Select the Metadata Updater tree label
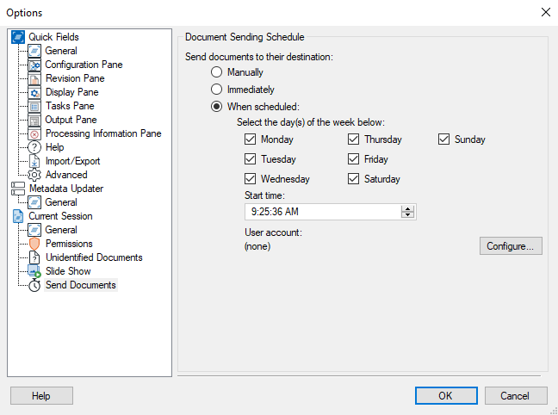Image resolution: width=558 pixels, height=415 pixels. pyautogui.click(x=66, y=189)
